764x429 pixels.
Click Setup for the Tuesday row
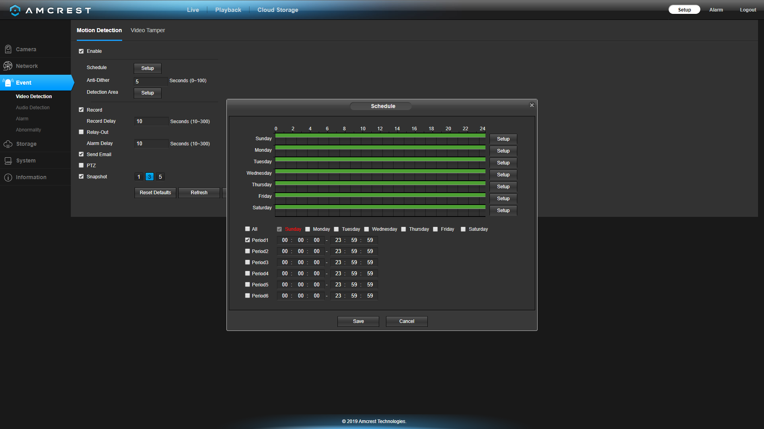click(503, 163)
